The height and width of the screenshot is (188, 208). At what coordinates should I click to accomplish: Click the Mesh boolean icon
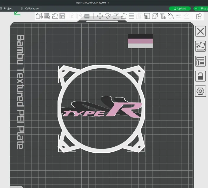(x=139, y=16)
